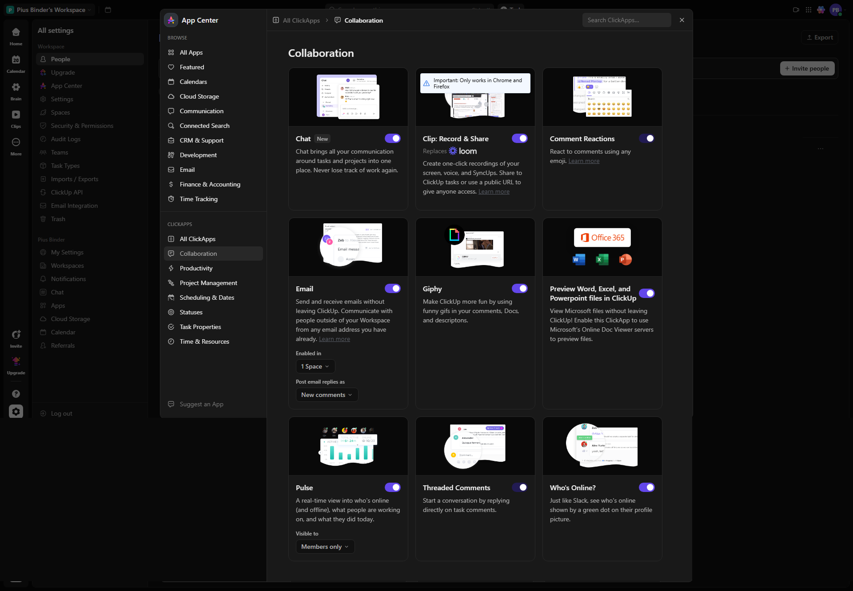
Task: Click the App Center logo icon
Action: click(x=171, y=20)
